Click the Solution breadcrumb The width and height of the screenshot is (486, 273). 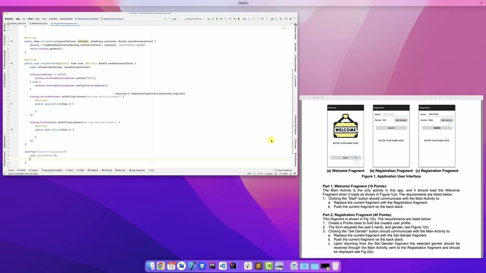click(x=9, y=19)
